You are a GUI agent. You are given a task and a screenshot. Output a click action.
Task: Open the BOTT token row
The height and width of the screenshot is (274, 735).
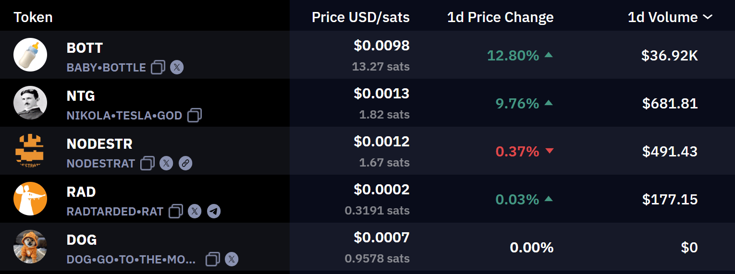click(367, 55)
